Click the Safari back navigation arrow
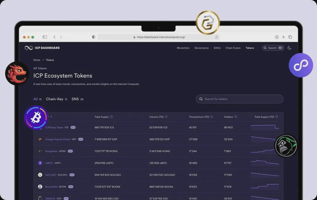Viewport: 317px width, 200px height. coord(54,37)
